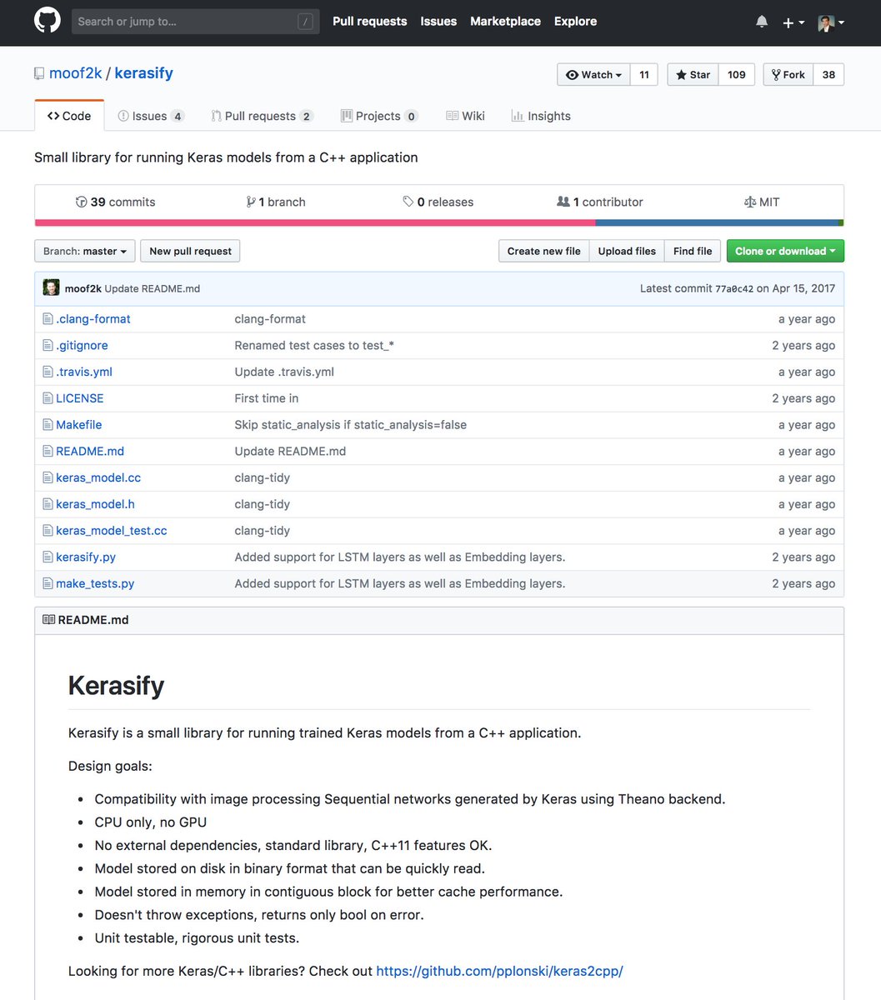View 0 releases

(x=438, y=202)
